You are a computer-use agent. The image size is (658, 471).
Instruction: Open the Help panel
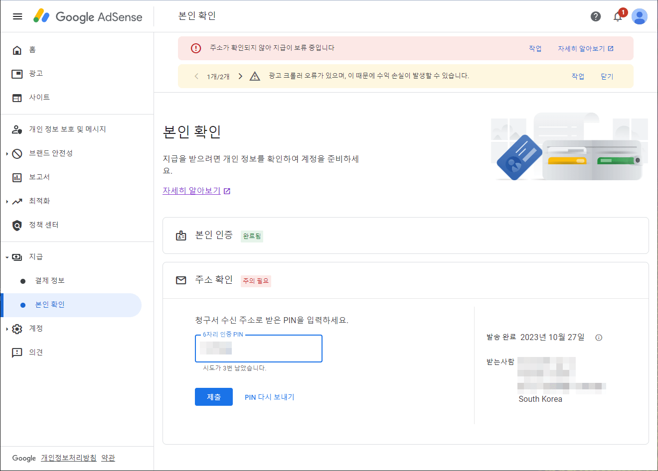(x=596, y=16)
